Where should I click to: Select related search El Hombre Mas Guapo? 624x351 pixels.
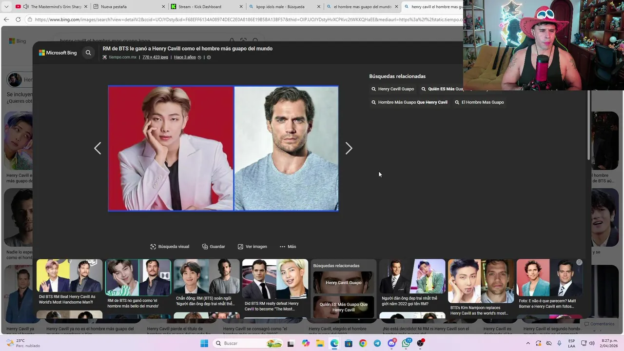[x=479, y=102]
